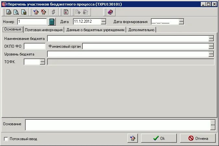This screenshot has height=146, width=219.
Task: Open ellipsis editor for Основание field
Action: pos(213,125)
